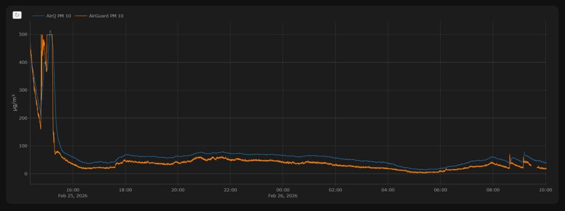
Task: Click the 22:00 time axis label
Action: 230,190
